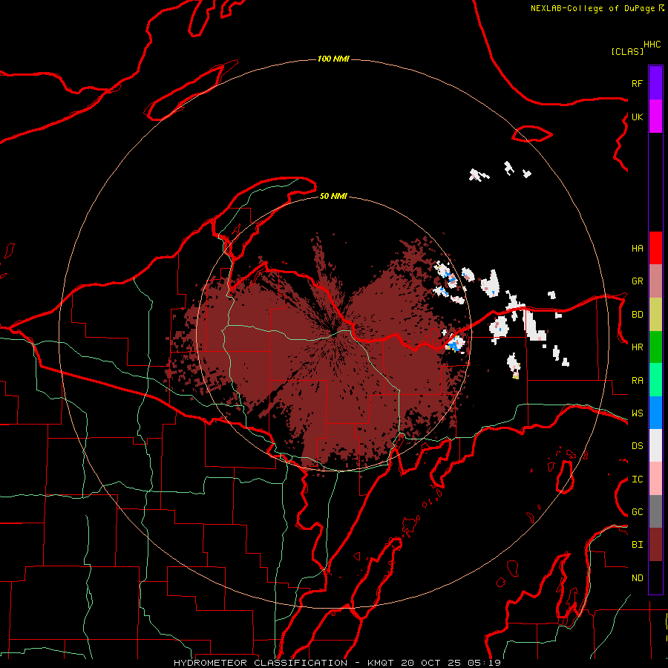Image resolution: width=668 pixels, height=668 pixels.
Task: Click the RA light-green legend swatch
Action: (x=655, y=380)
